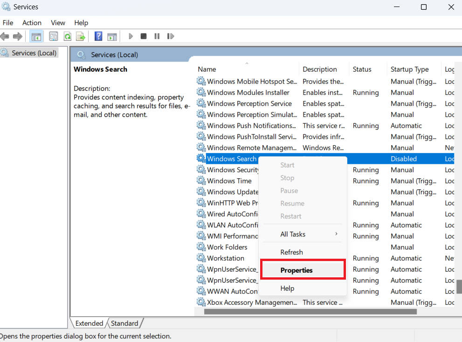The width and height of the screenshot is (462, 342).
Task: Click the gear icon of the Windows Search row
Action: coord(201,159)
